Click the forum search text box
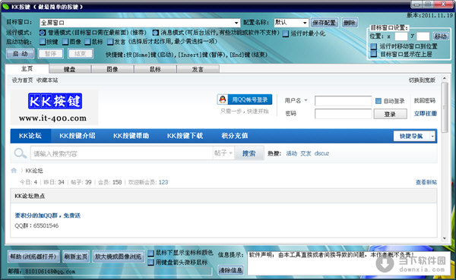The height and width of the screenshot is (280, 456). pos(122,153)
